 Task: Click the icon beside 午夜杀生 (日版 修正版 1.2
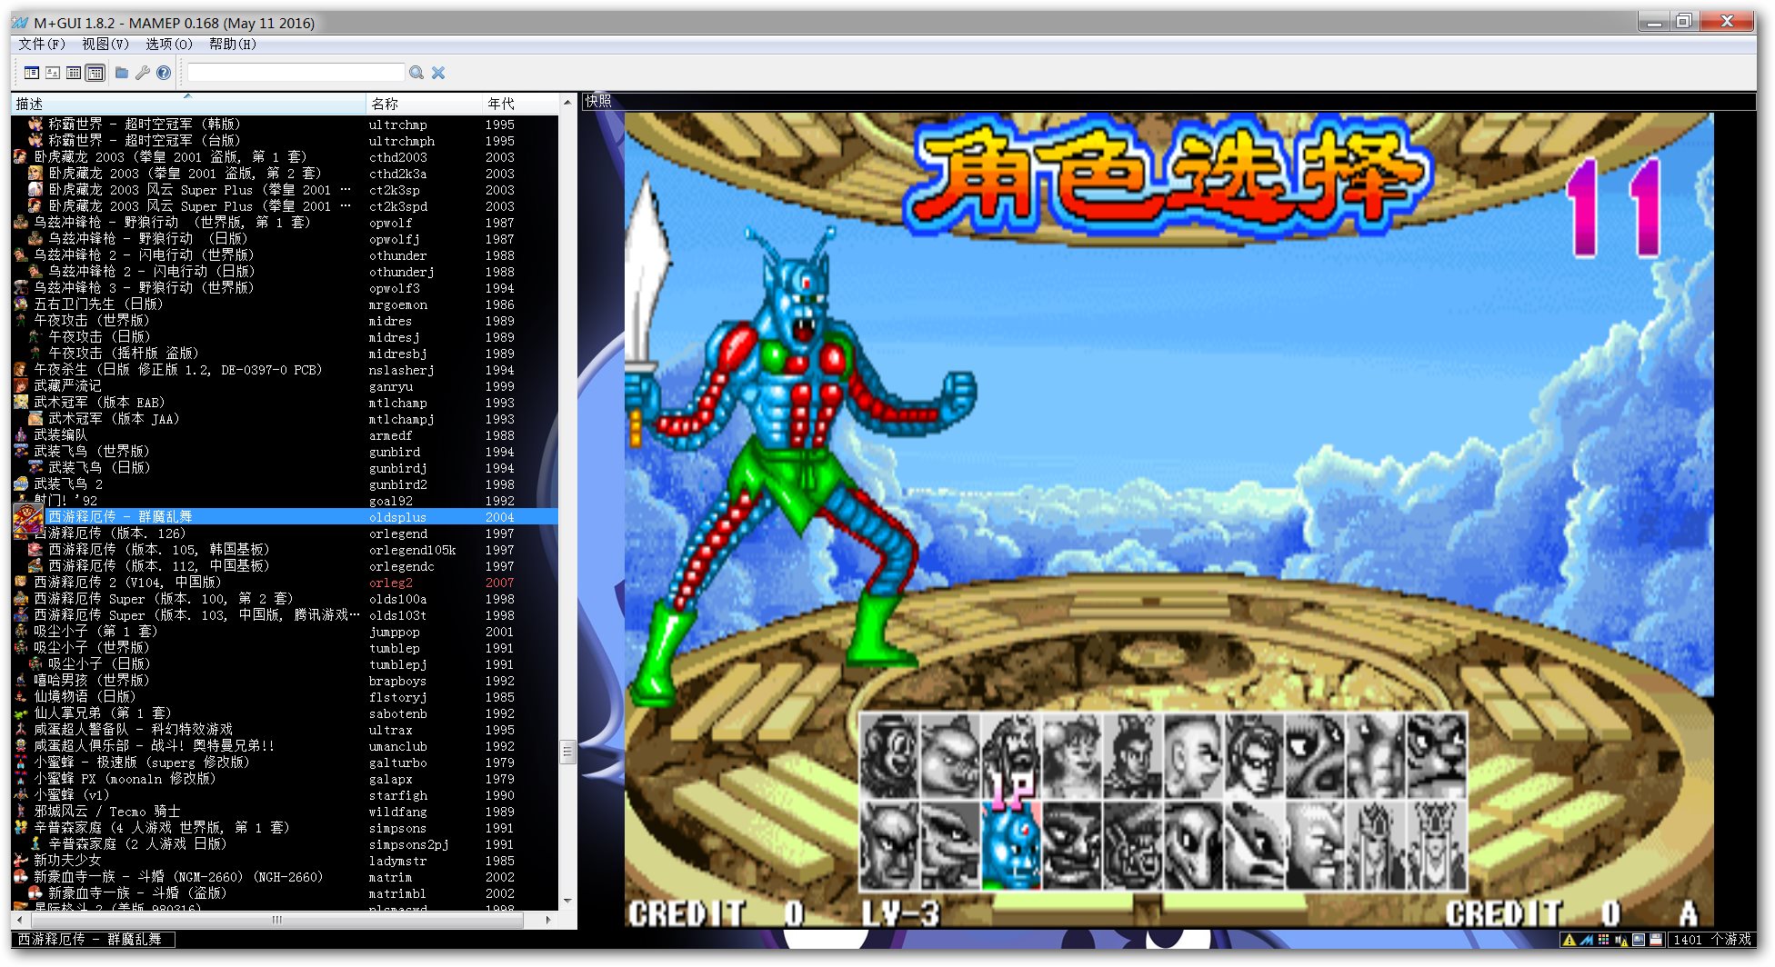pyautogui.click(x=20, y=370)
